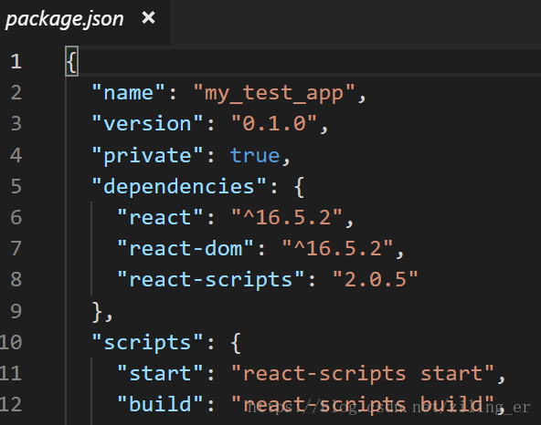Image resolution: width=541 pixels, height=425 pixels.
Task: Click the opening brace after dependencies
Action: click(x=299, y=187)
